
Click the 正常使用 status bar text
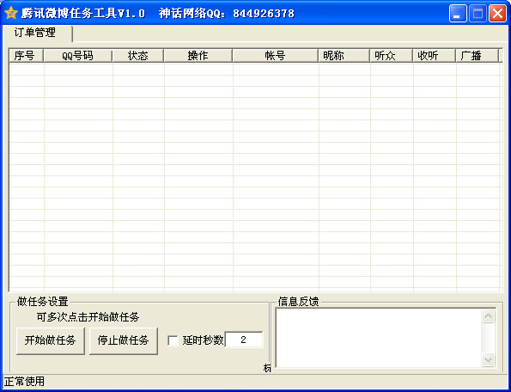coord(24,381)
